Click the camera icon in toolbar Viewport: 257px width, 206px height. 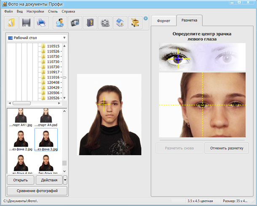point(75,23)
